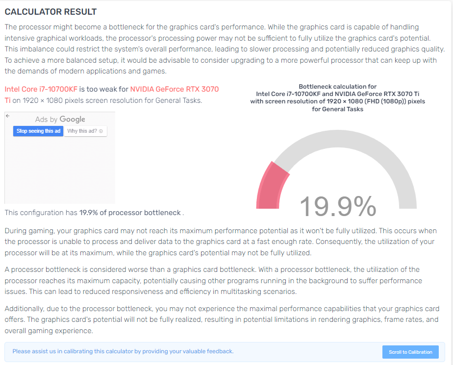
Task: Click the paragraph starting with A processor bottleneck
Action: [x=213, y=280]
